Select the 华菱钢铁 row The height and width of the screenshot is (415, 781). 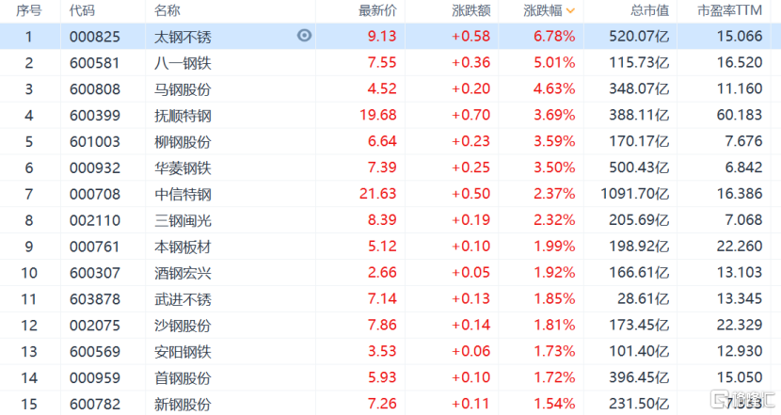pyautogui.click(x=390, y=168)
